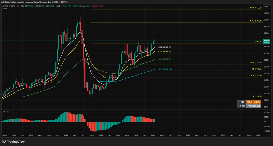The width and height of the screenshot is (273, 146).
Task: Select the AO indicator label
Action: (4, 112)
